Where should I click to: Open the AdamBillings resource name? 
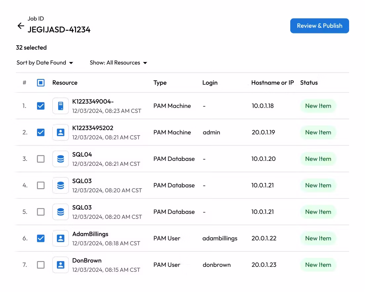(x=90, y=234)
